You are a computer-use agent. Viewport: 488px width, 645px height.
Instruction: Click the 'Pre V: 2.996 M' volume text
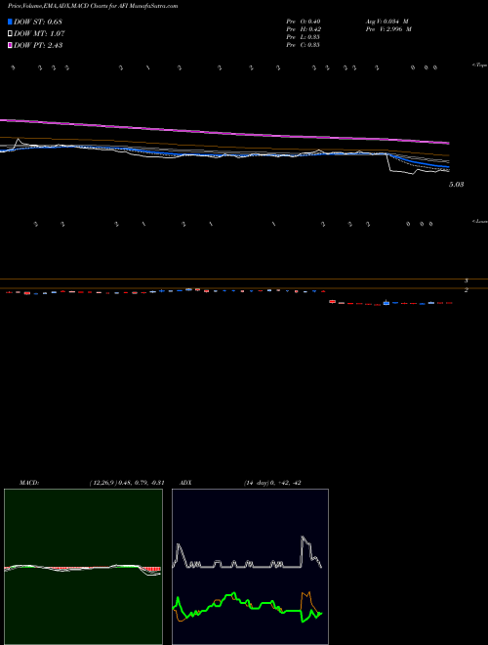388,29
